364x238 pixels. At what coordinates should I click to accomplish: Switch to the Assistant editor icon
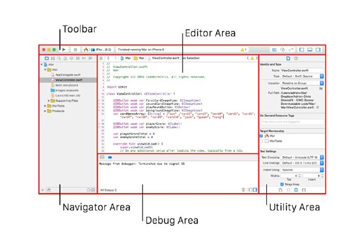point(283,50)
